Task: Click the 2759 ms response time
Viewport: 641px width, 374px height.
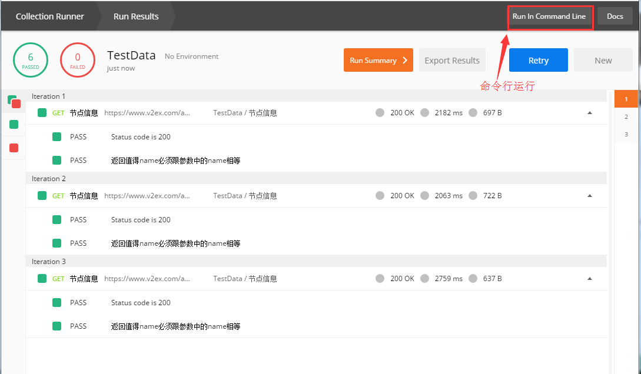Action: coord(449,279)
